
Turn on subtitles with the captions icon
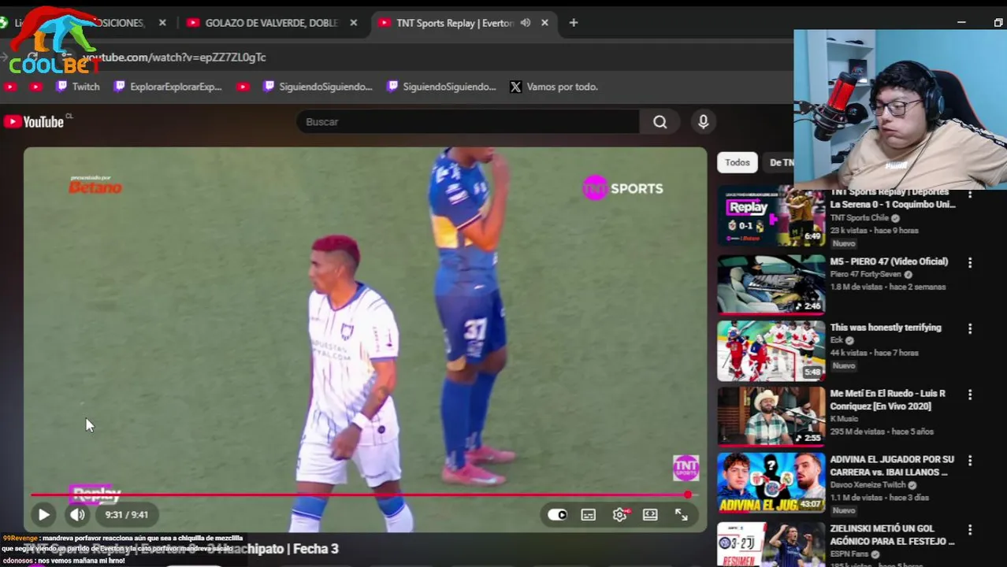[588, 514]
